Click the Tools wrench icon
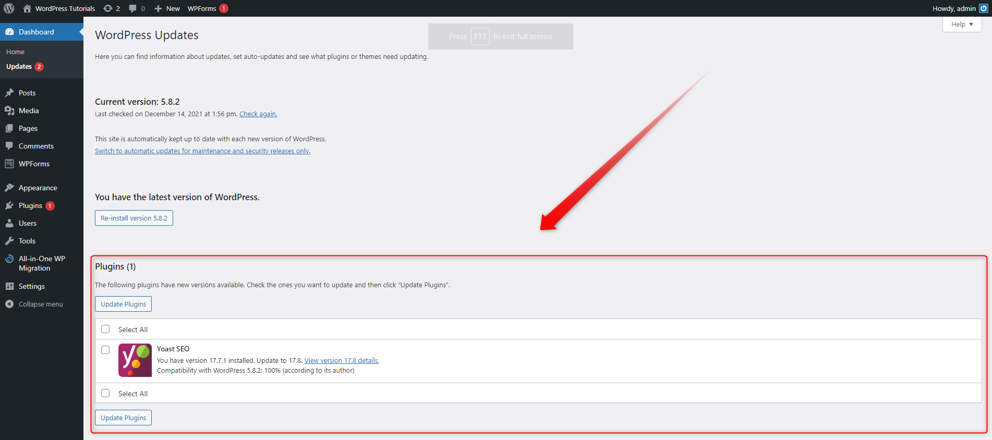The image size is (992, 440). pyautogui.click(x=9, y=241)
